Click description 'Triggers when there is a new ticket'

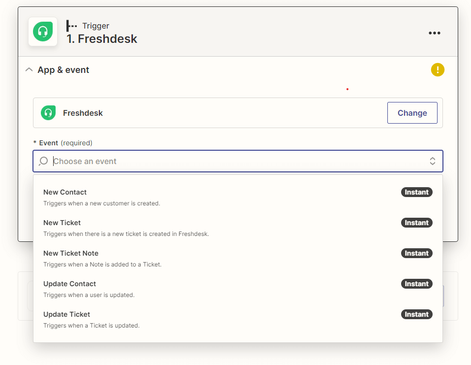tap(126, 234)
